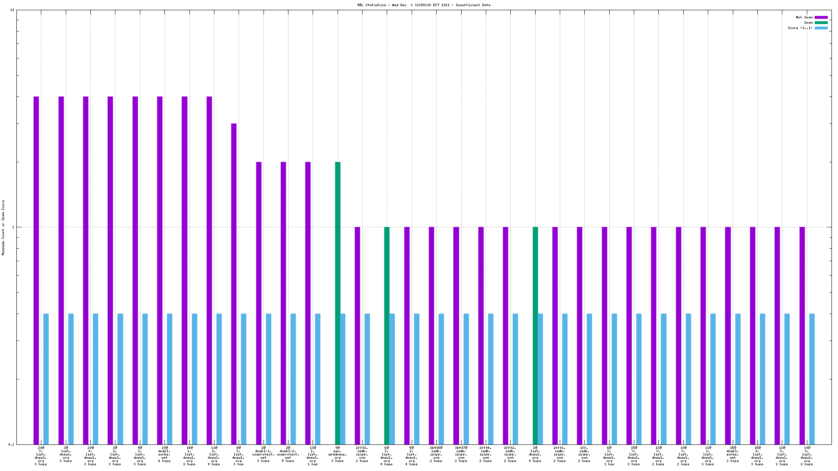Click the zen.spamhaus.org x-axis label
This screenshot has height=471, width=838.
pyautogui.click(x=338, y=454)
